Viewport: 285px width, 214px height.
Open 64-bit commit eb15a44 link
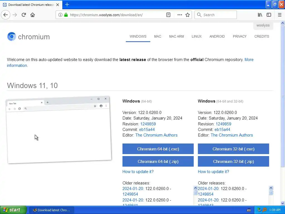click(x=147, y=130)
